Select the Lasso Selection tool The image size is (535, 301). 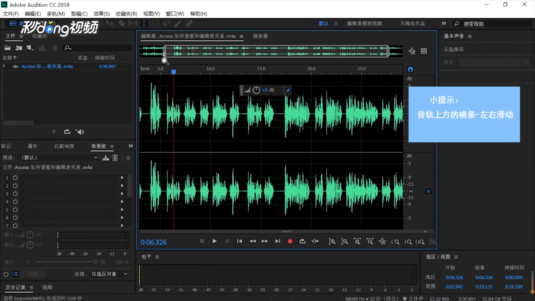(167, 23)
